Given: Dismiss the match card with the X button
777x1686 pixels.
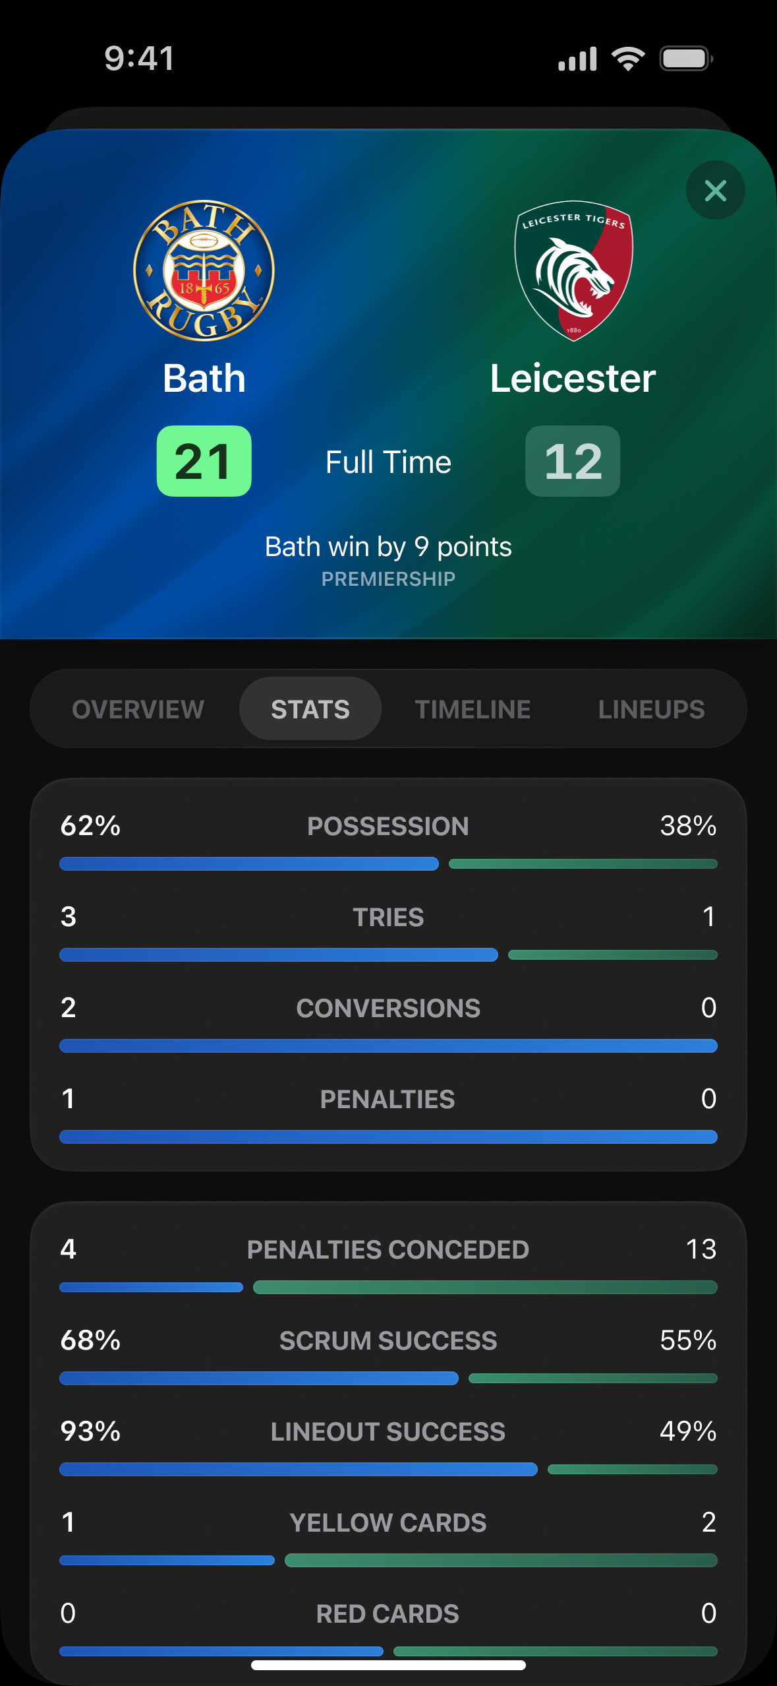Looking at the screenshot, I should click(x=715, y=191).
